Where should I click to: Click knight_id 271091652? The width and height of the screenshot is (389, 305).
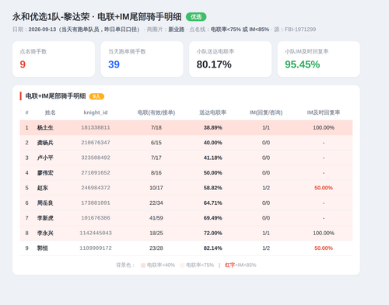coord(96,172)
